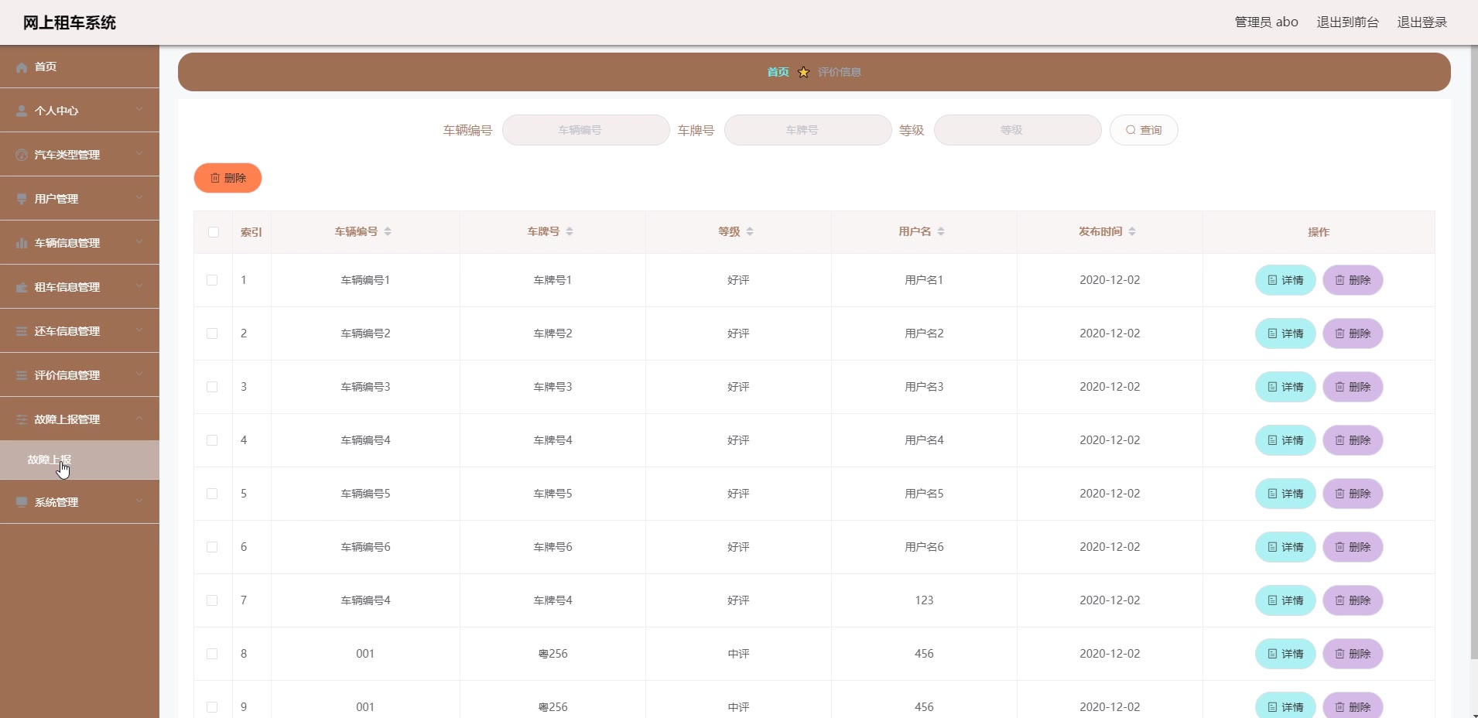Check the checkbox for row 8
1478x718 pixels.
(212, 654)
